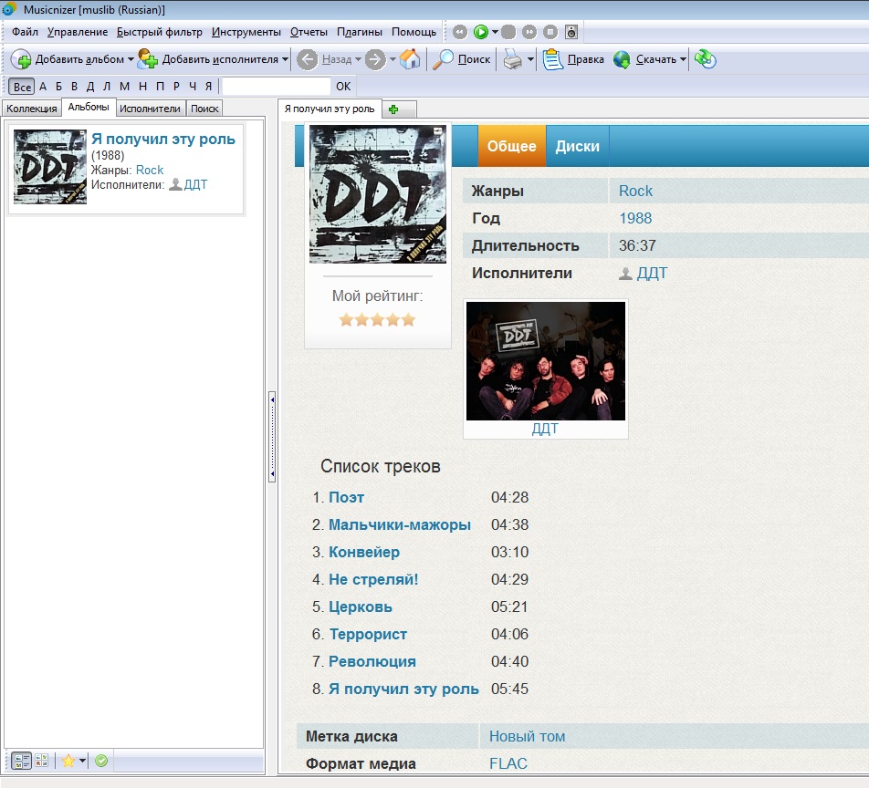Open the Add album dropdown arrow
869x788 pixels.
(x=131, y=59)
